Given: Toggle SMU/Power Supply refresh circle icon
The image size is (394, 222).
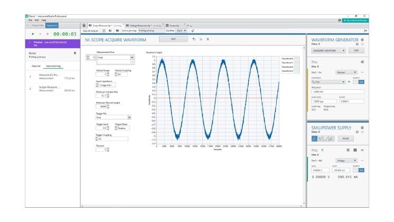Looking at the screenshot, I should [x=362, y=132].
